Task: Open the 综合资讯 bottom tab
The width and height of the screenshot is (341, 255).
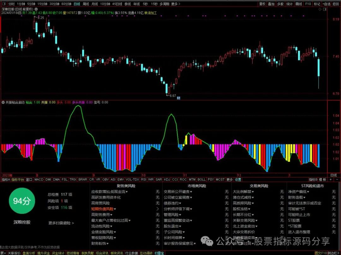Action: [x=102, y=253]
